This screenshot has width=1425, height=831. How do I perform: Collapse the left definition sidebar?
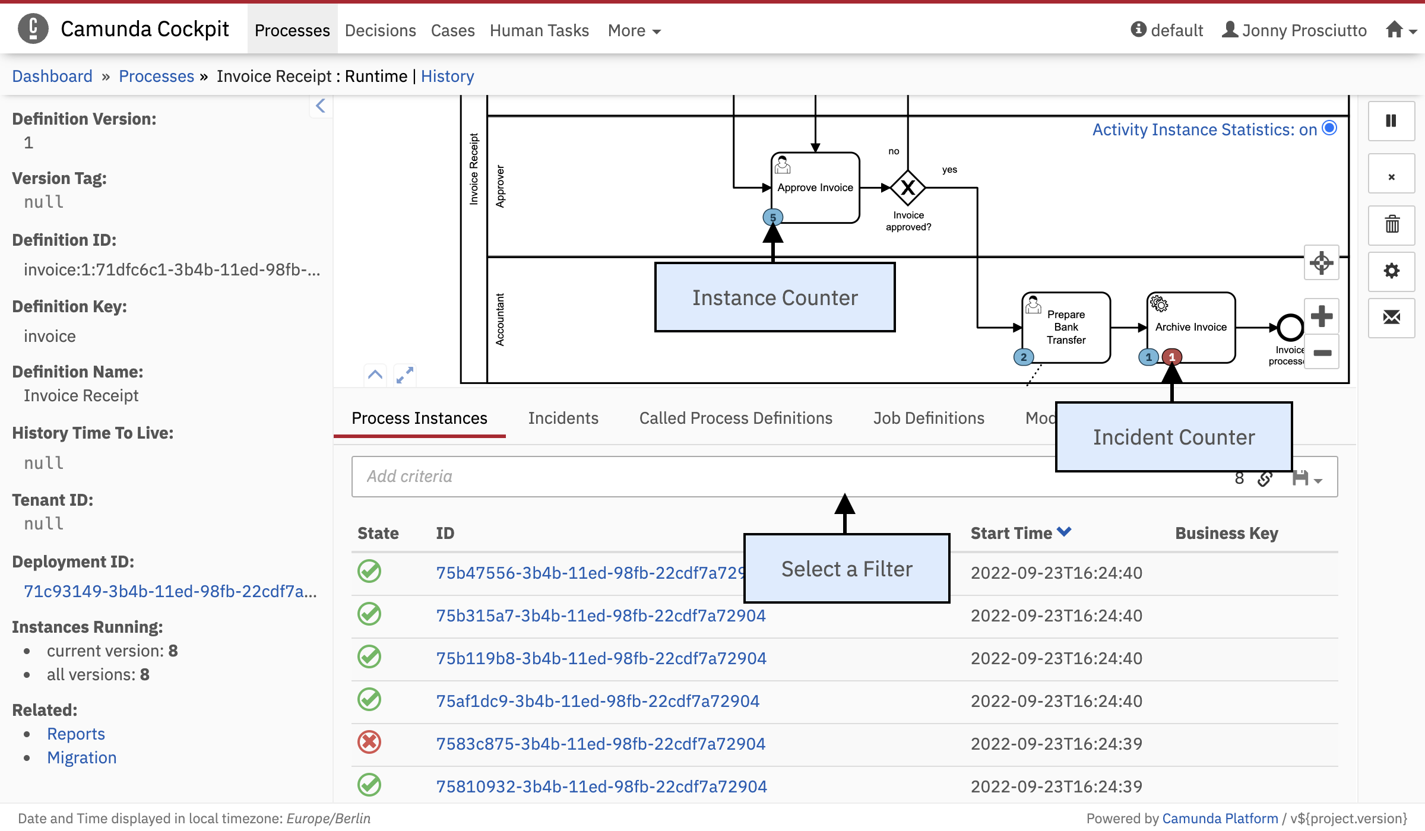[x=321, y=106]
